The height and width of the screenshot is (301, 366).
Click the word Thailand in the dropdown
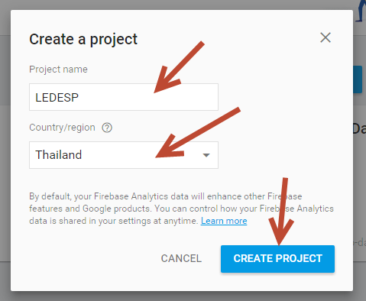click(x=58, y=155)
